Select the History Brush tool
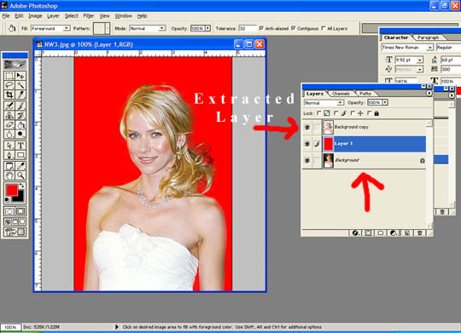Image resolution: width=461 pixels, height=333 pixels. [20, 115]
